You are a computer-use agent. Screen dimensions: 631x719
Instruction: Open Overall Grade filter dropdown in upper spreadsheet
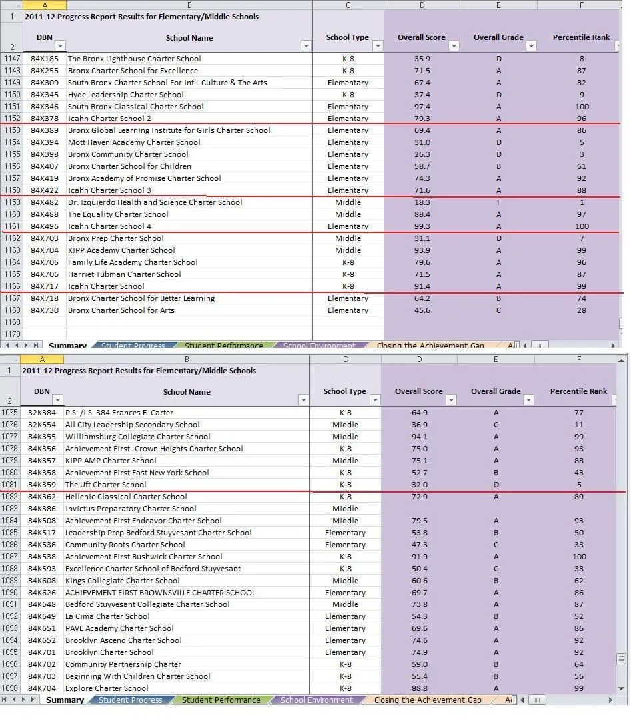[531, 46]
